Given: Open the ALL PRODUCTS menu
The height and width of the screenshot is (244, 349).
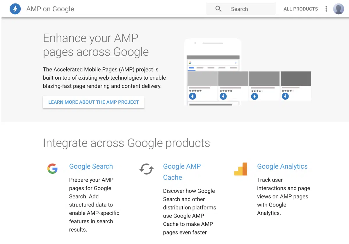Looking at the screenshot, I should (x=300, y=9).
